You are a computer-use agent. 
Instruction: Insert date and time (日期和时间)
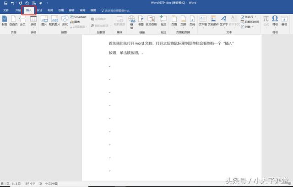click(x=250, y=22)
